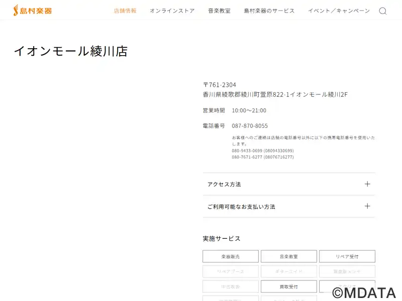The height and width of the screenshot is (301, 402).
Task: Click mobile number 080-9433-0699
Action: 247,151
